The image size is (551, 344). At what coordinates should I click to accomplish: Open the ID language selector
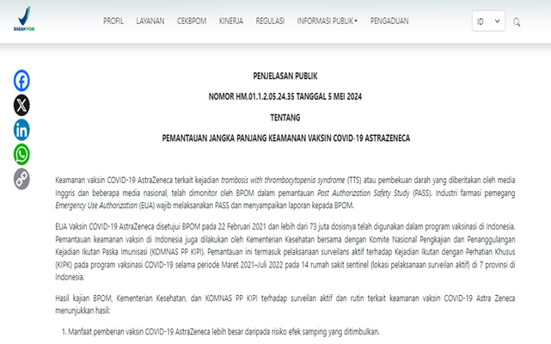click(488, 21)
